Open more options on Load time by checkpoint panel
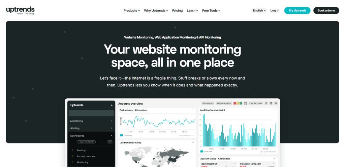The width and height of the screenshot is (345, 167). click(x=275, y=110)
